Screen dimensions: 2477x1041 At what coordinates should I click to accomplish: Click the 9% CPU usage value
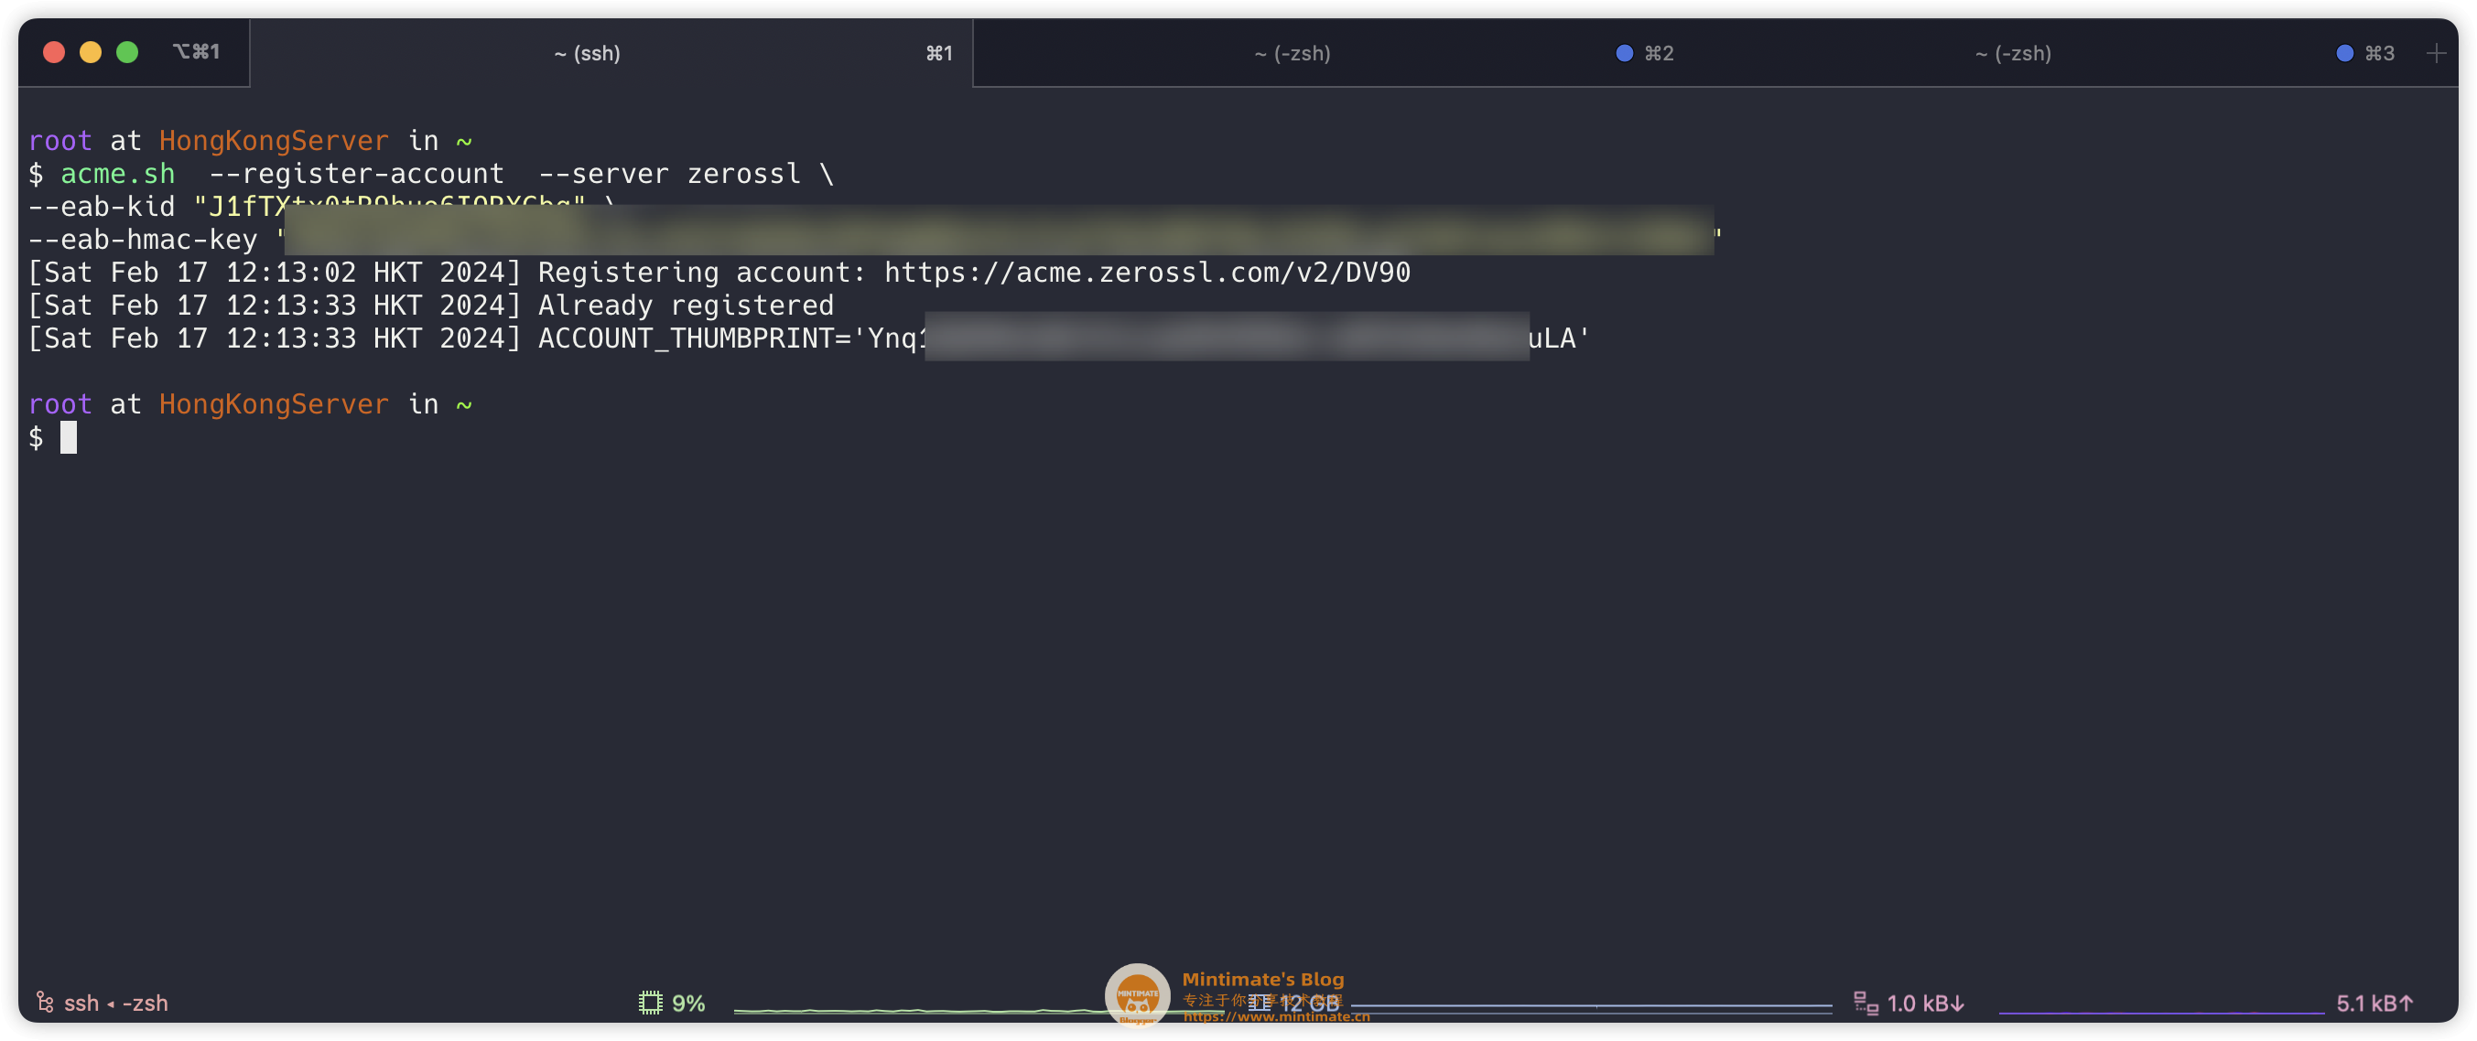pyautogui.click(x=688, y=1003)
